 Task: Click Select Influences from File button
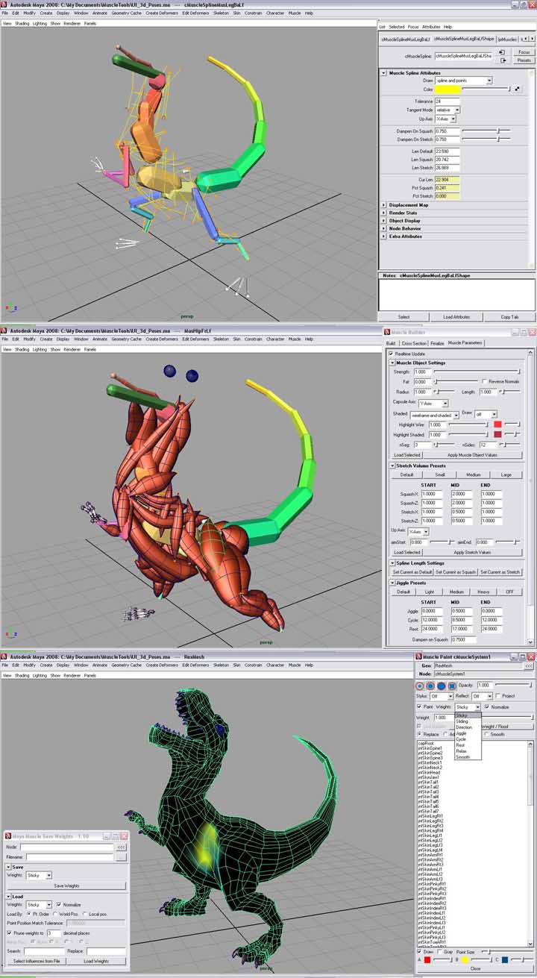point(37,961)
